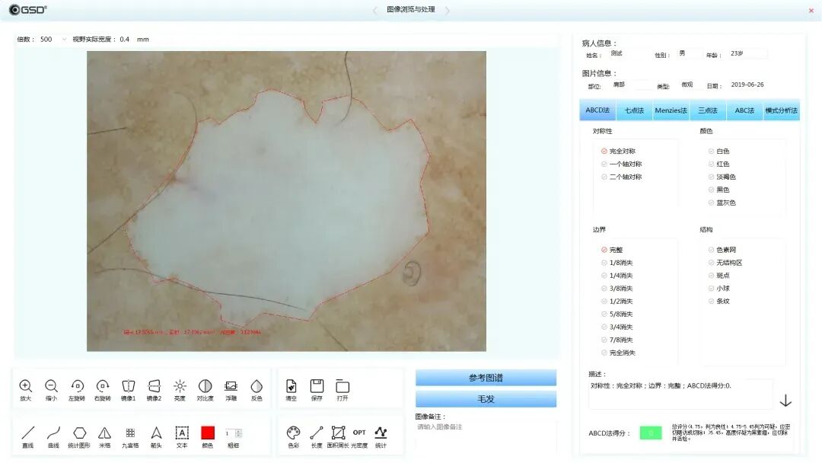Screen dimensions: 822x463
Task: Enable the 色素网 structure checkbox
Action: click(711, 249)
